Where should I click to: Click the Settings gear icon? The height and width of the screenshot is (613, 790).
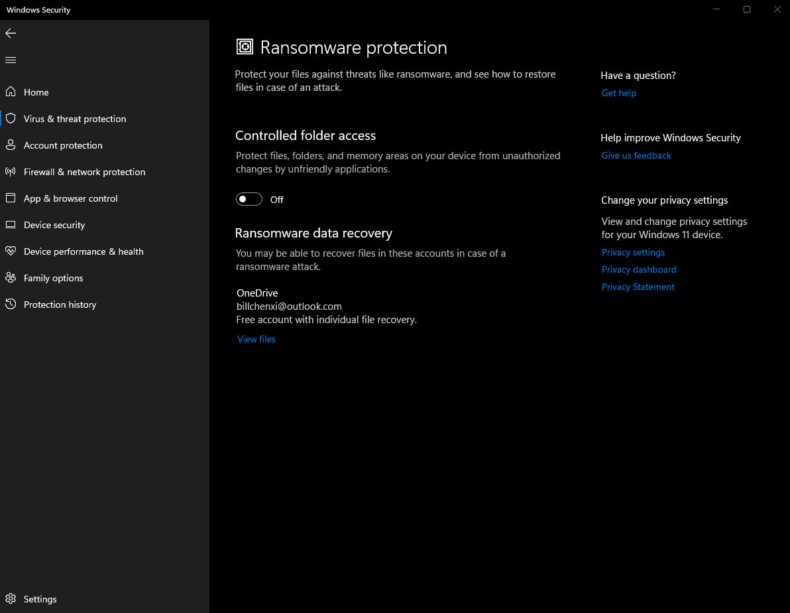11,598
